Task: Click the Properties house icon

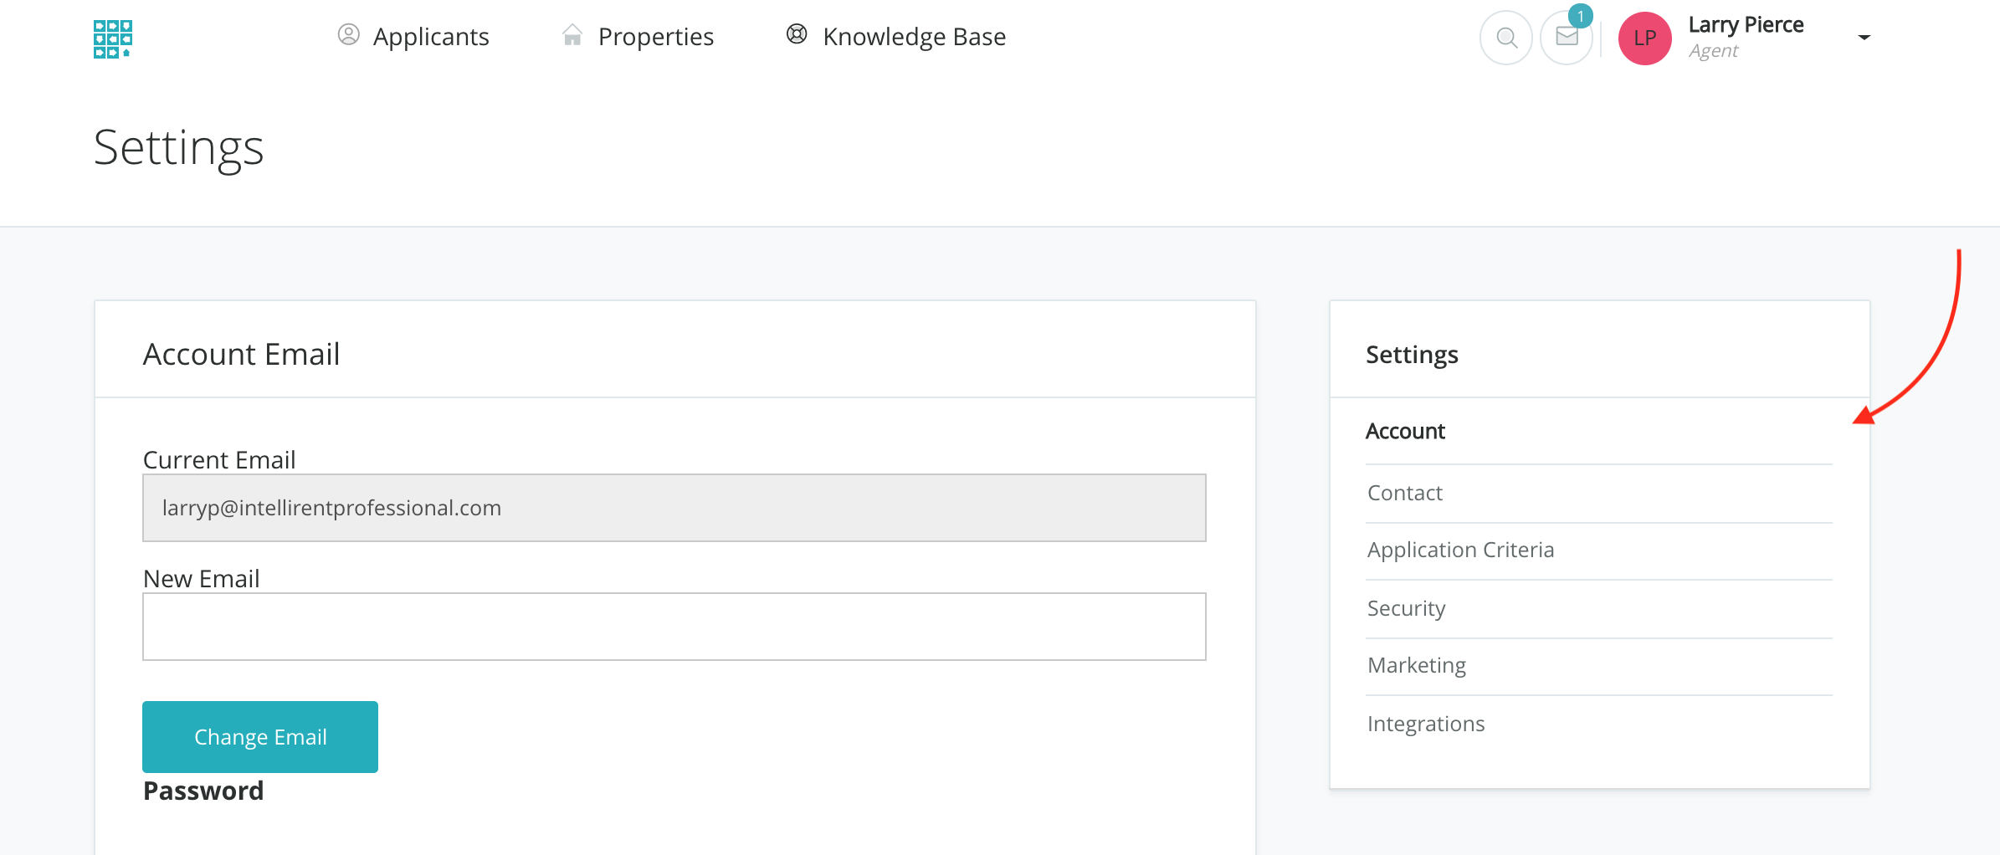Action: [x=572, y=35]
